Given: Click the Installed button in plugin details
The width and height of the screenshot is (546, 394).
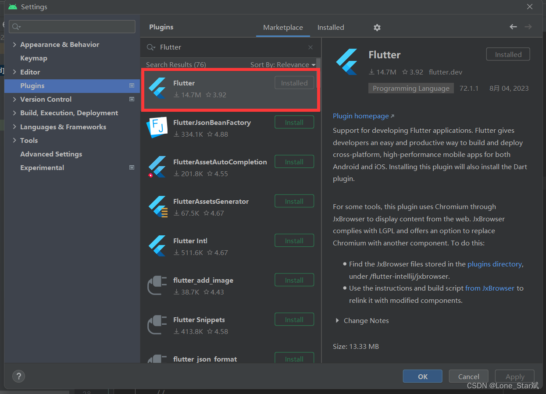Looking at the screenshot, I should click(x=508, y=54).
